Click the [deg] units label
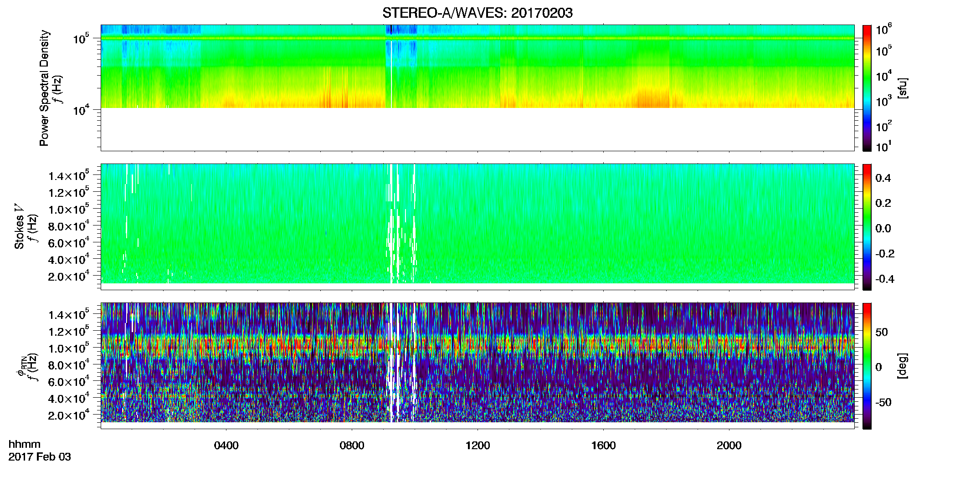 (x=903, y=366)
